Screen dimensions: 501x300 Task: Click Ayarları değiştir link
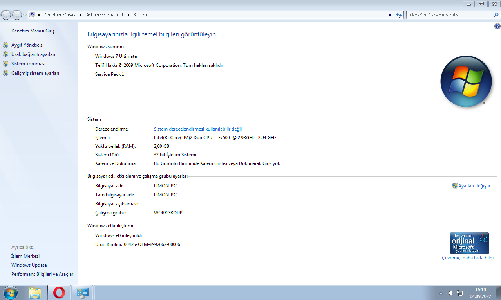click(x=474, y=186)
